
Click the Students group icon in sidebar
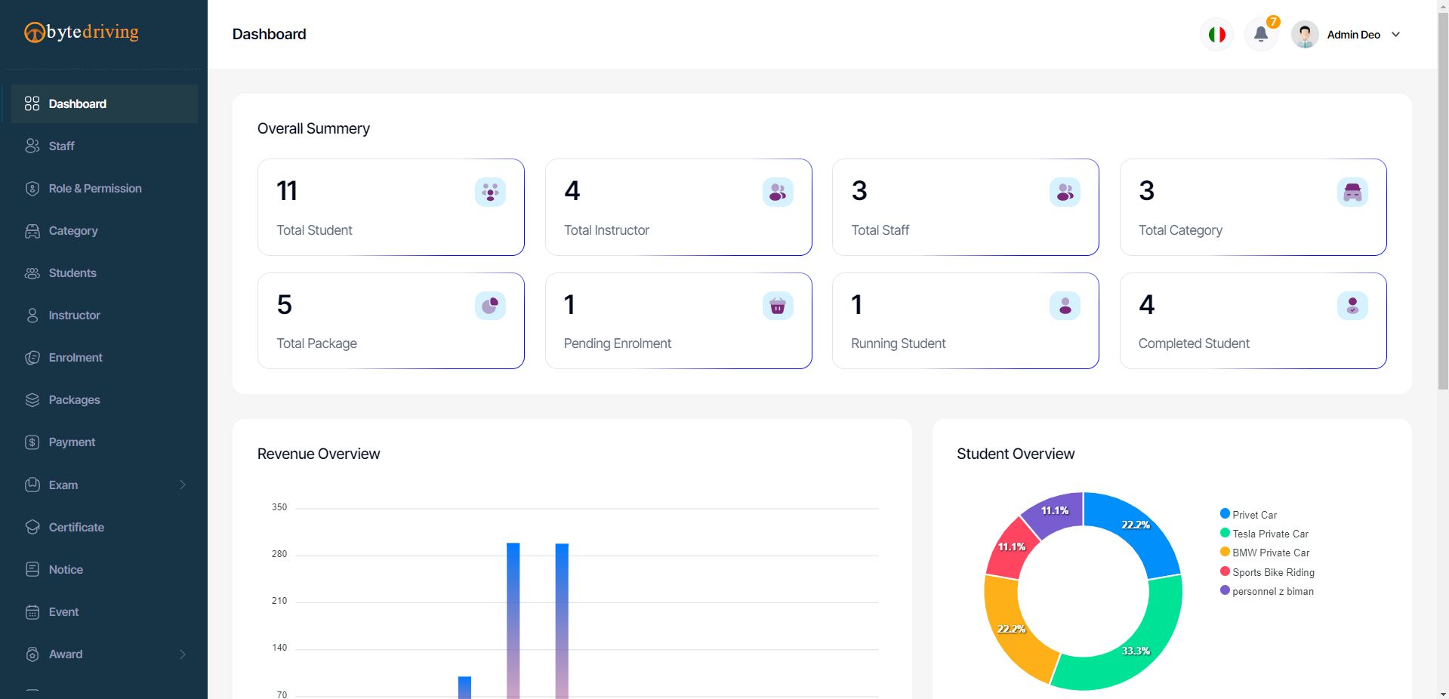coord(32,273)
